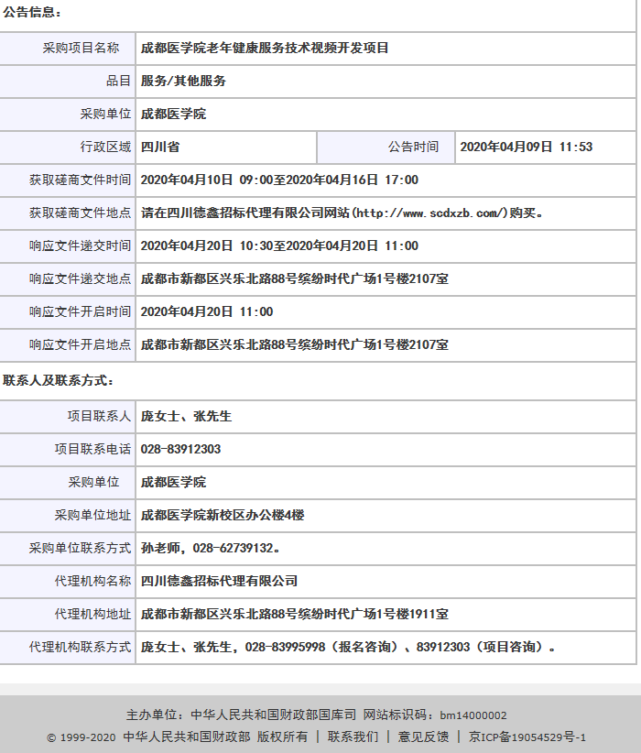Screen dimensions: 641x753
Task: Open the 意见反馈 footer link
Action: coord(423,737)
